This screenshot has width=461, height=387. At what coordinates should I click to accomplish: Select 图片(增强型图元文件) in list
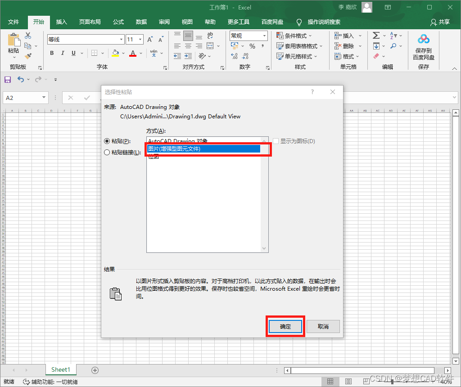(203, 149)
